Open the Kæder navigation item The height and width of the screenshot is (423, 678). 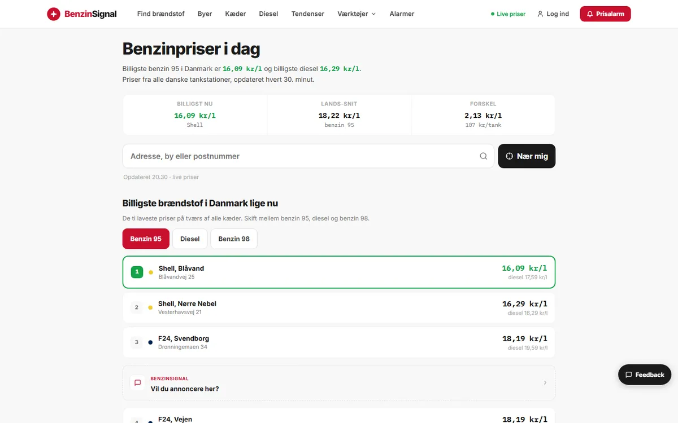click(x=236, y=14)
